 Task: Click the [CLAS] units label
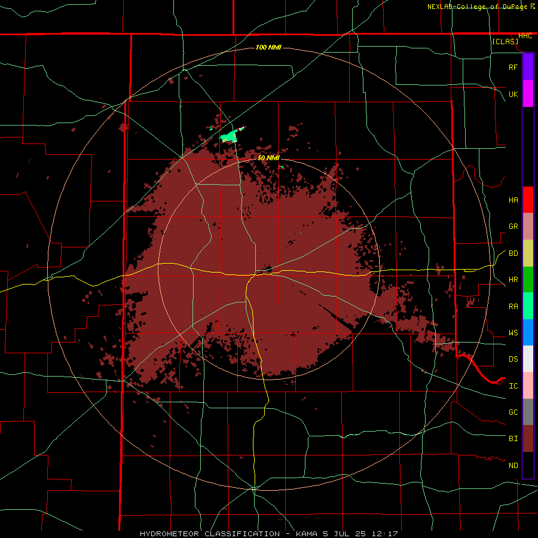(x=505, y=42)
